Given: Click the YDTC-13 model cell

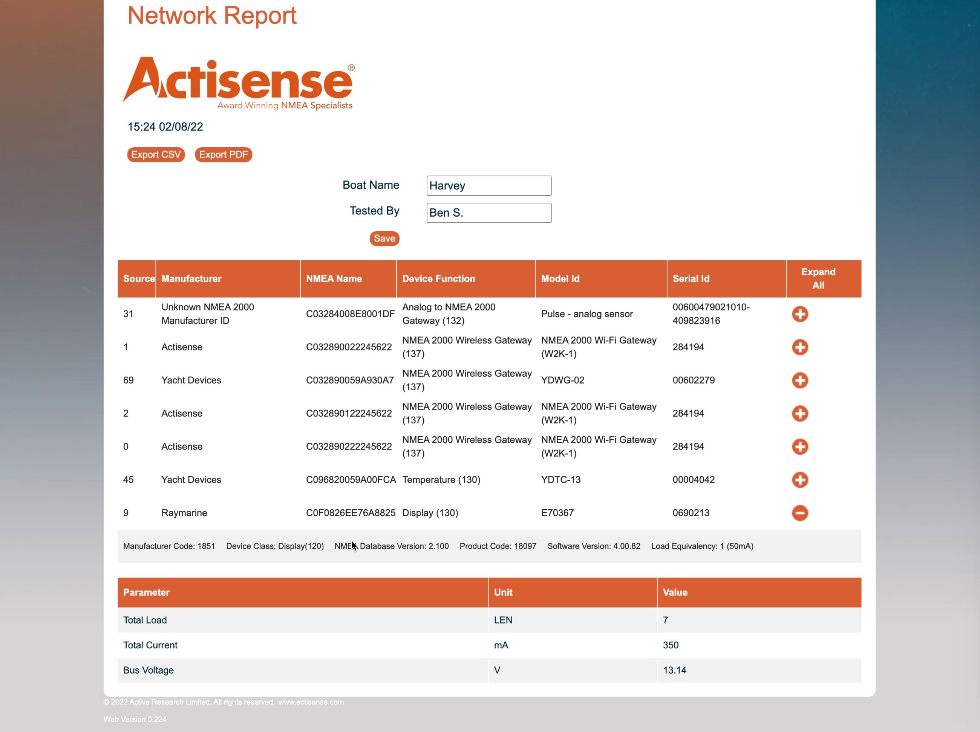Looking at the screenshot, I should coord(560,480).
